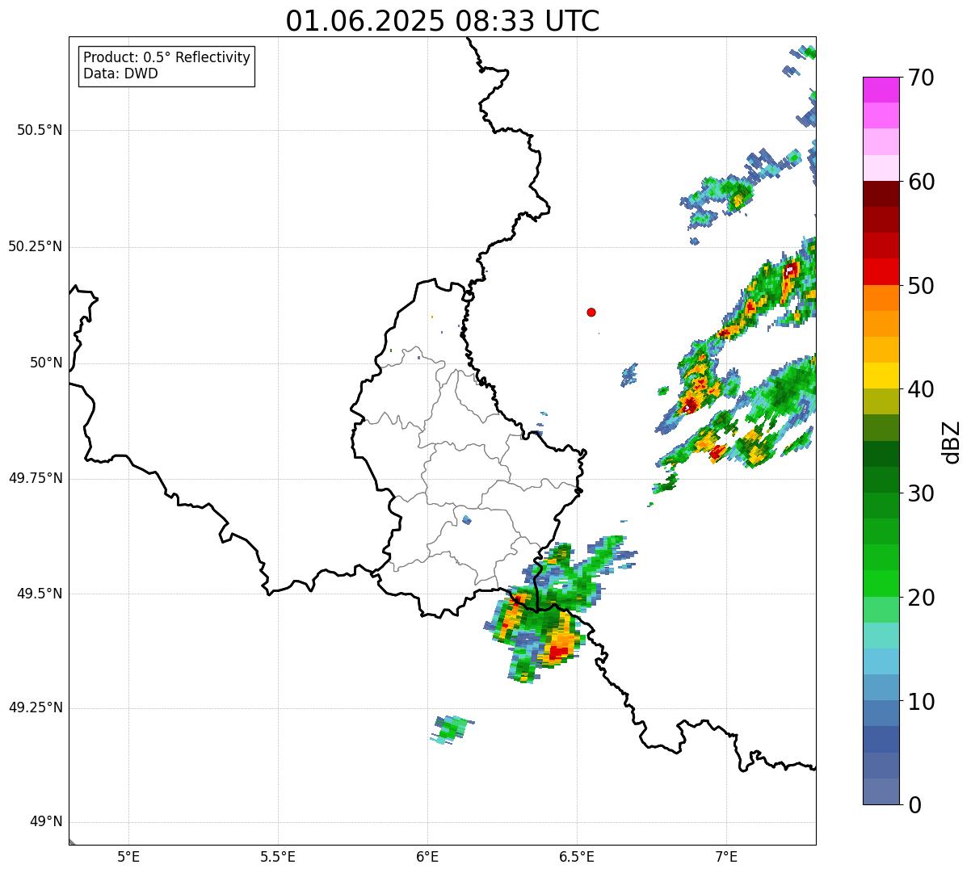Screen dimensions: 971x873
Task: Click the Product: 0.5° Reflectivity label
Action: [x=167, y=58]
